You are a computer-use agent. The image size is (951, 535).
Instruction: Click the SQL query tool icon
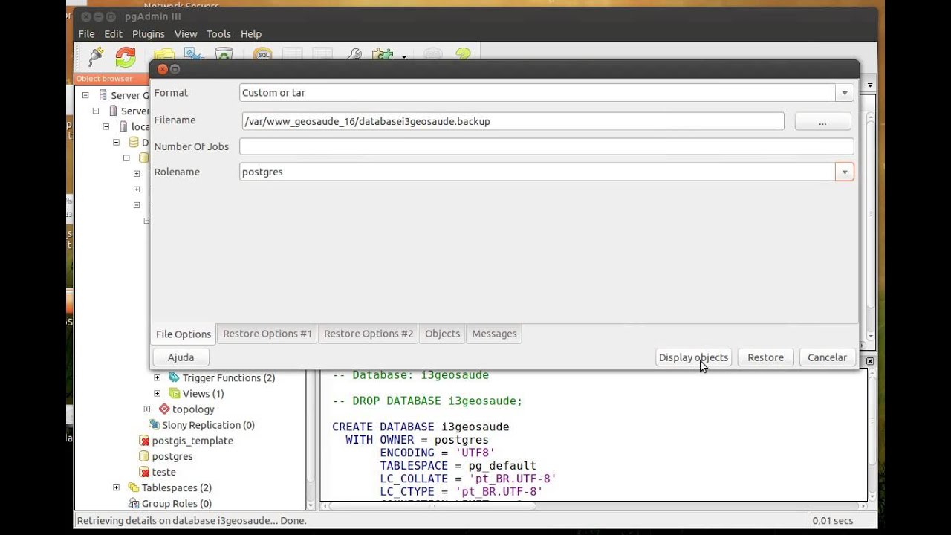click(263, 55)
